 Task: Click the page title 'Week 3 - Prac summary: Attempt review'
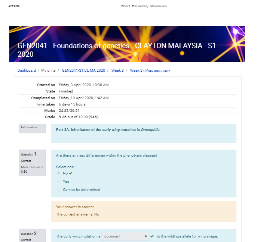[144, 6]
